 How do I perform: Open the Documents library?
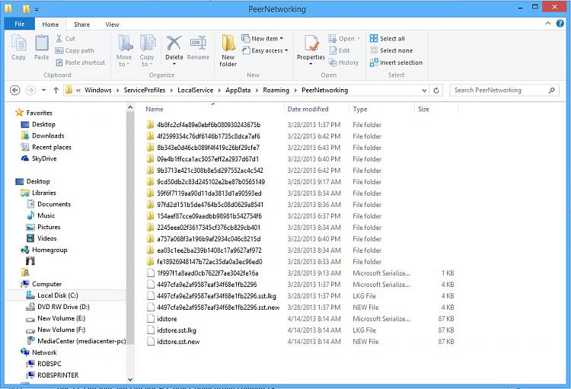49,204
